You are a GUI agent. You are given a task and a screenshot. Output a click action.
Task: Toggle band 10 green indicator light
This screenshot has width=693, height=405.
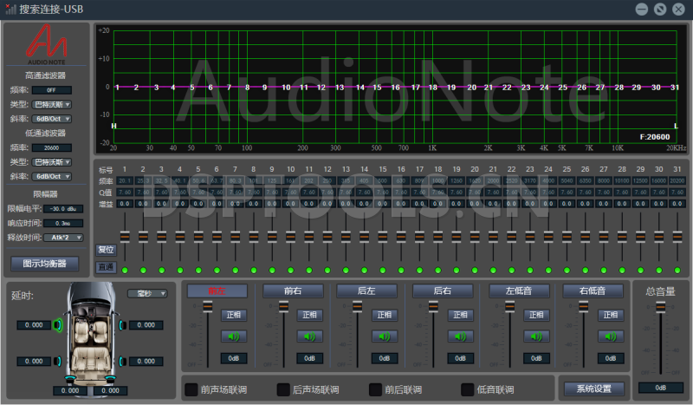290,271
